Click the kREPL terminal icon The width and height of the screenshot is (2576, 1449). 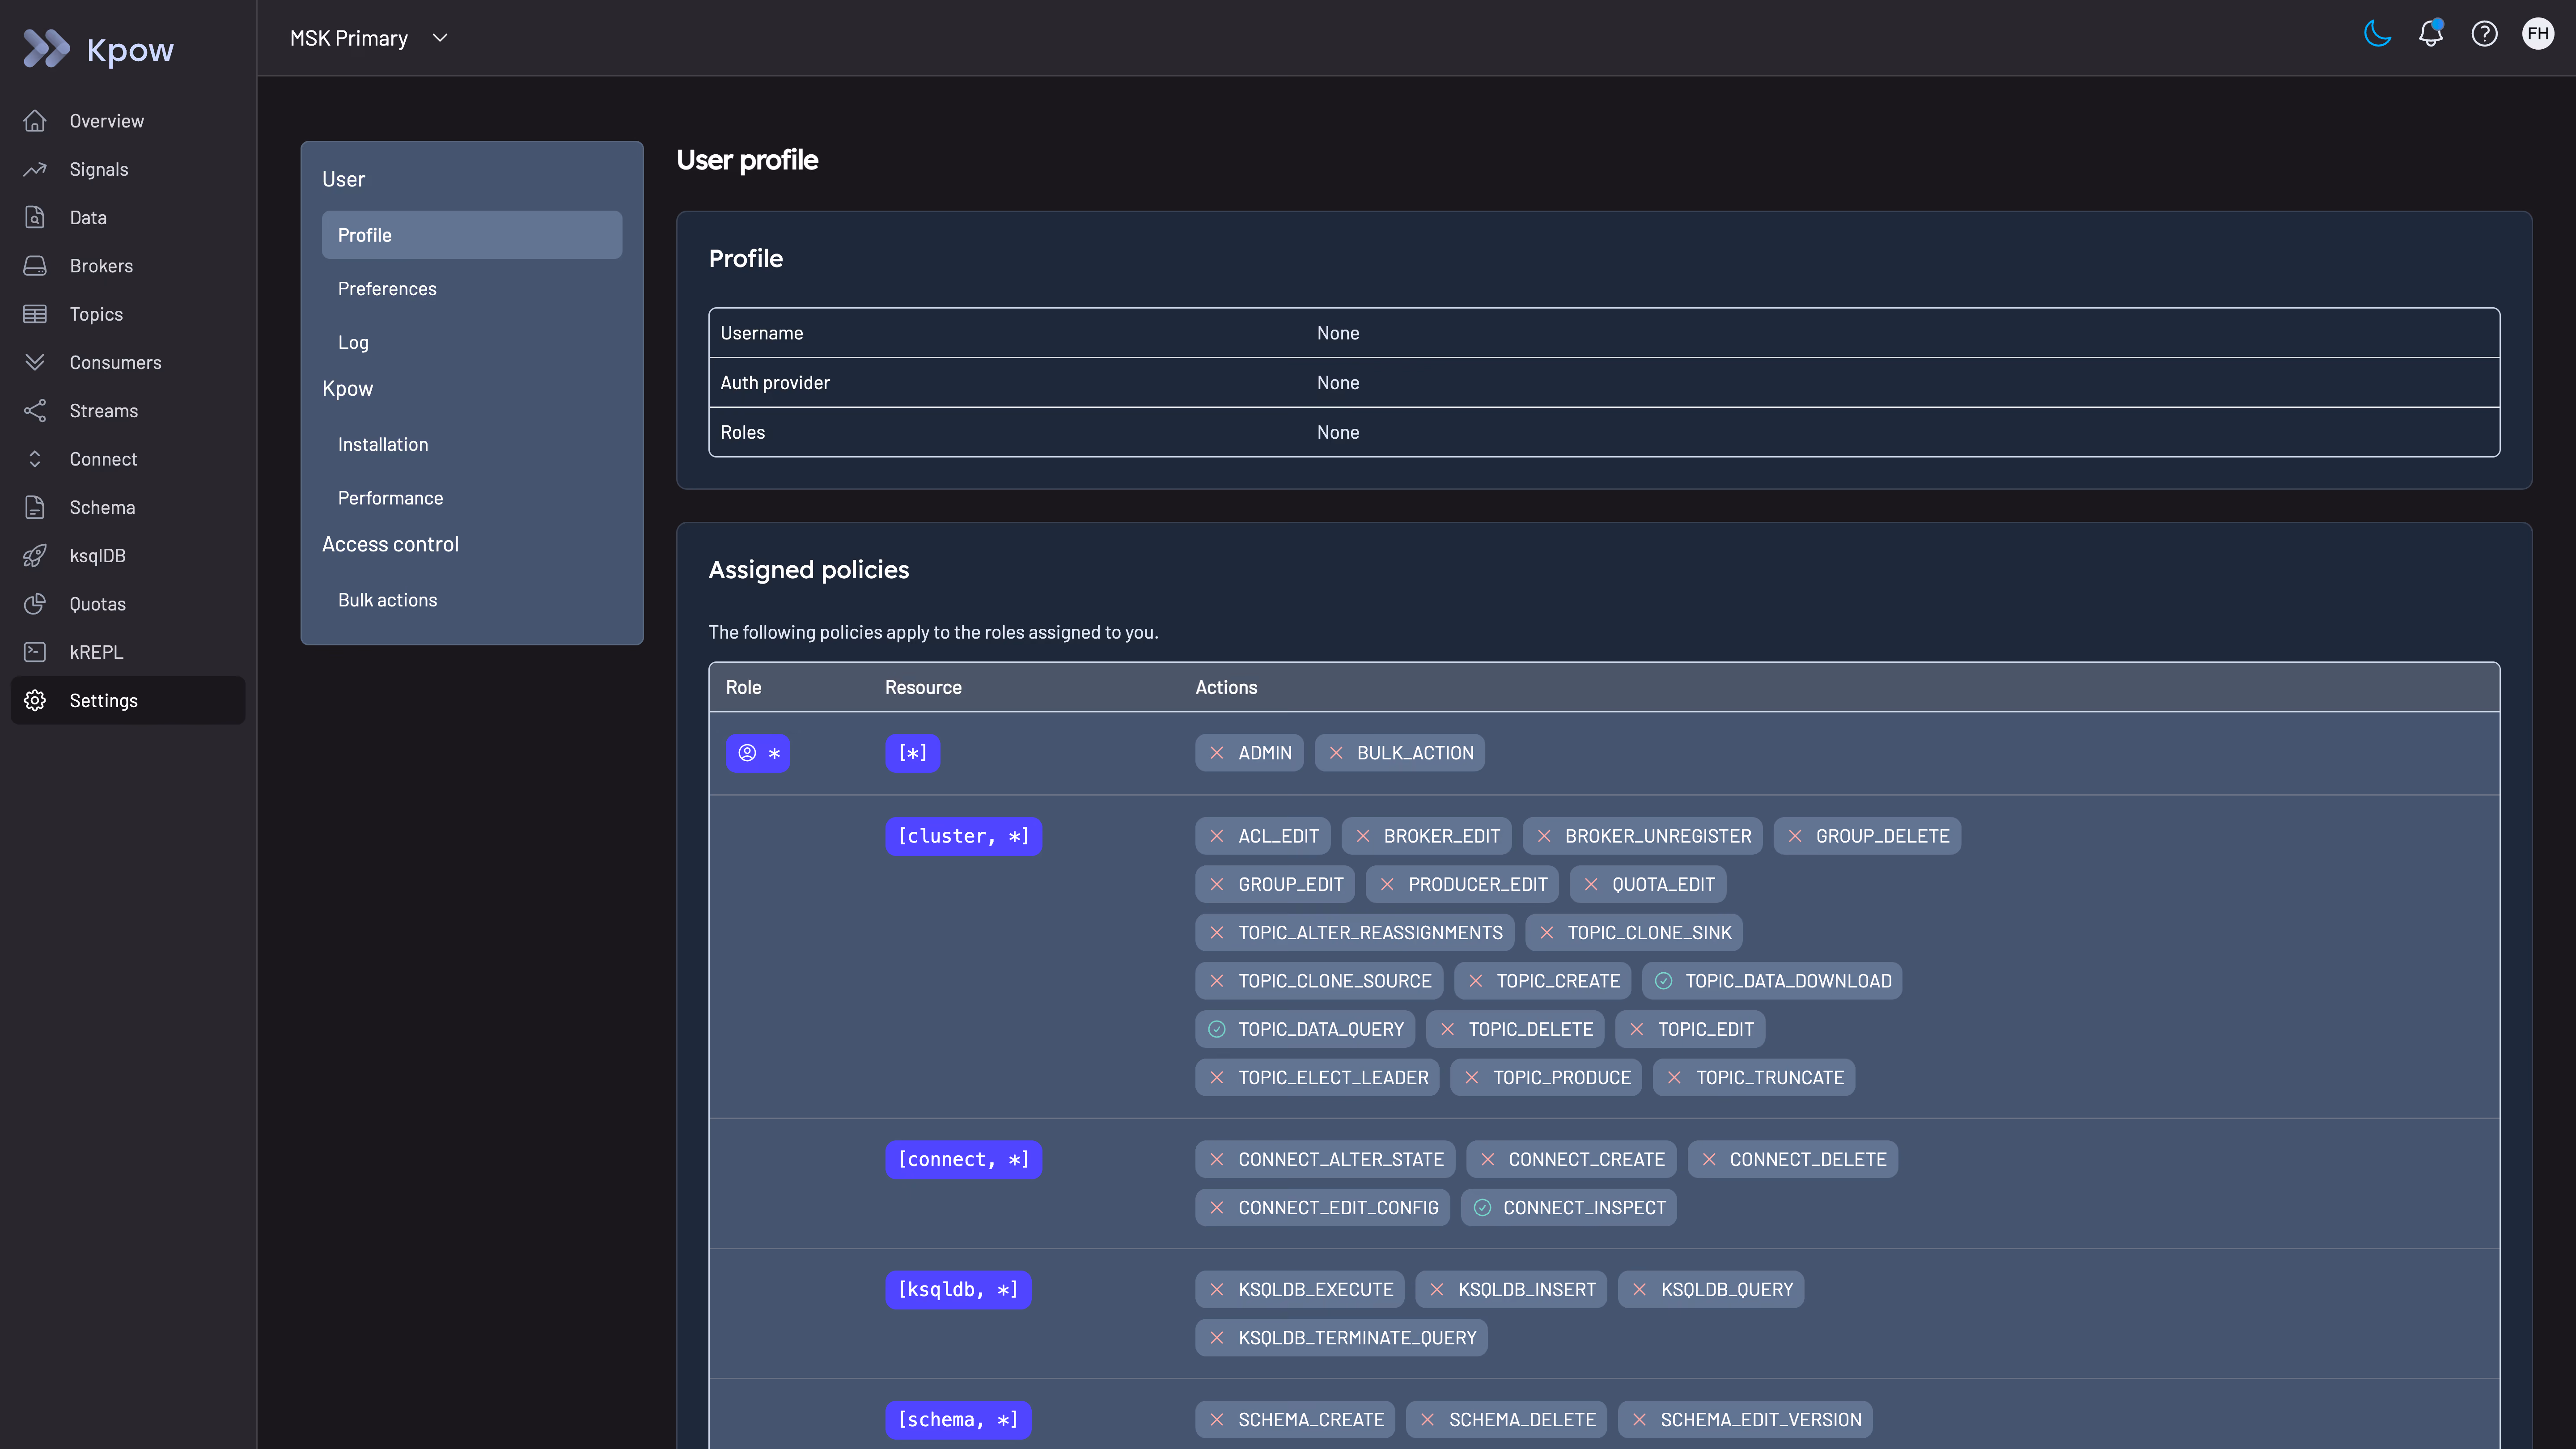tap(35, 652)
